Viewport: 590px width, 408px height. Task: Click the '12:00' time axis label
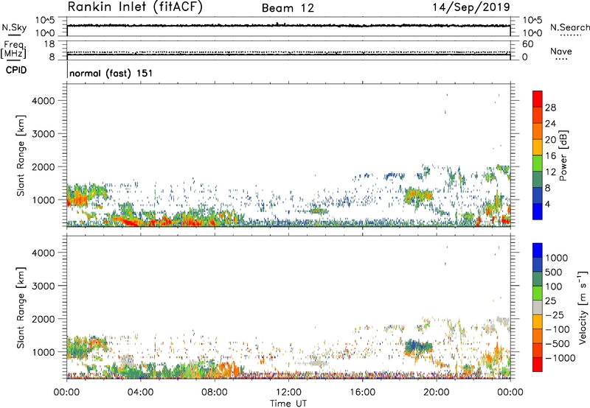[x=288, y=393]
